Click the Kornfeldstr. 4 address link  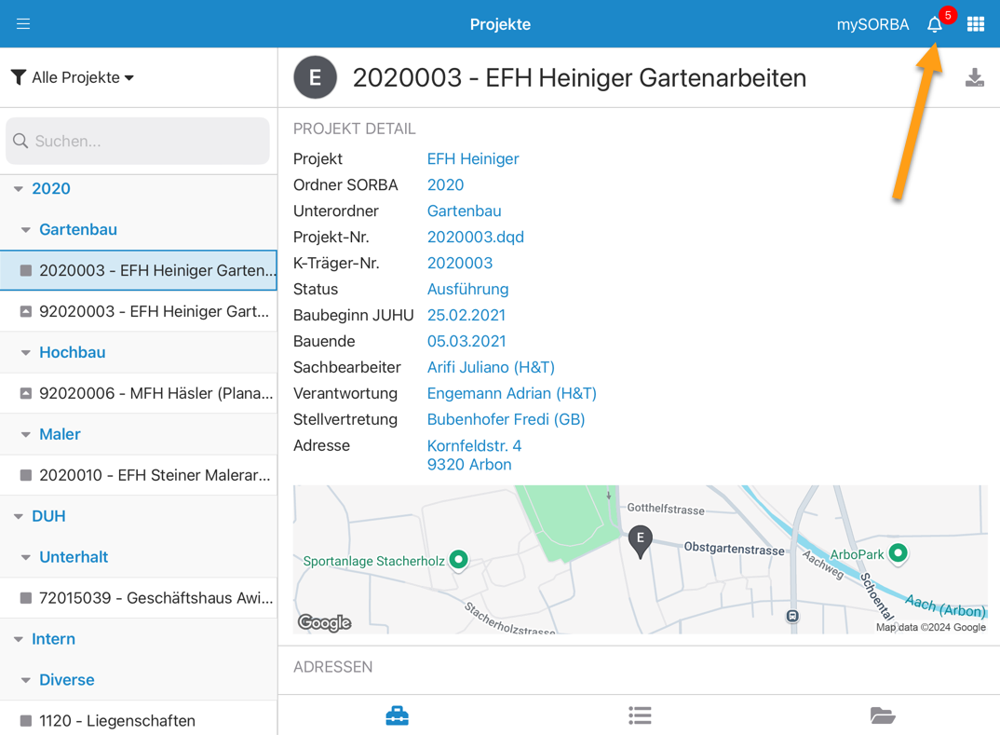click(x=474, y=446)
